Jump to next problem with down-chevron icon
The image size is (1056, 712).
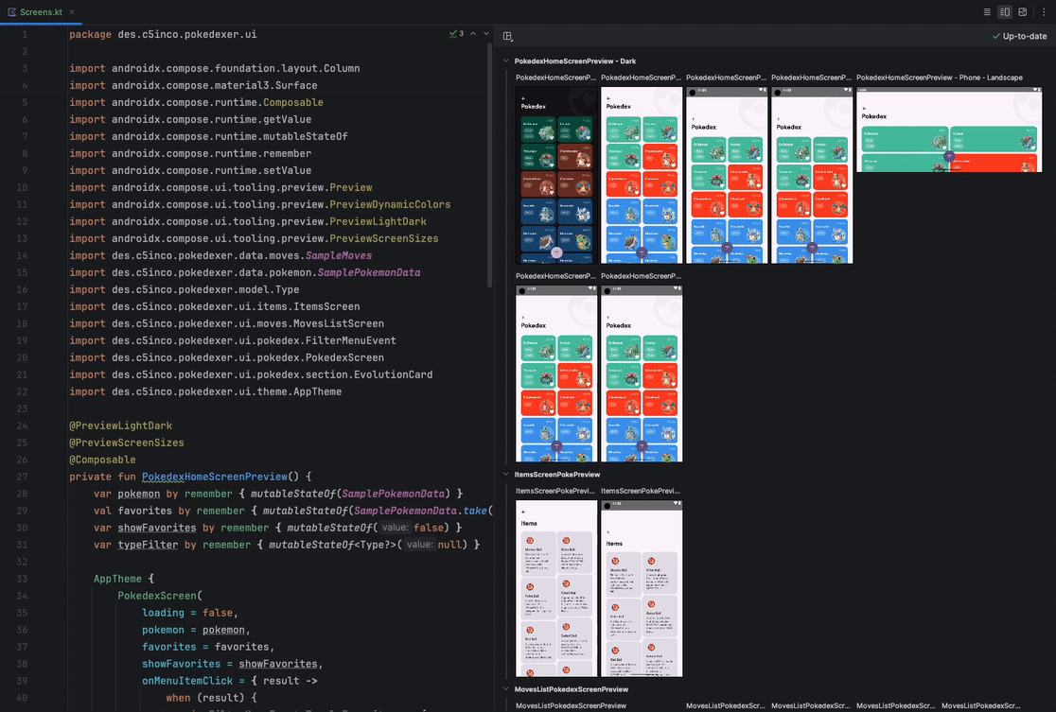[x=485, y=33]
